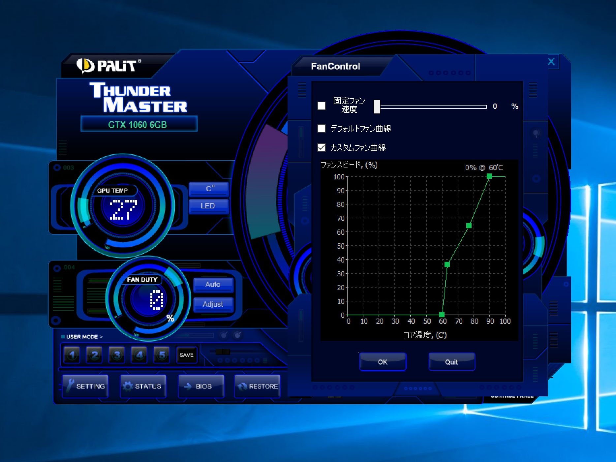
Task: Click the Palit logo icon
Action: pos(85,66)
